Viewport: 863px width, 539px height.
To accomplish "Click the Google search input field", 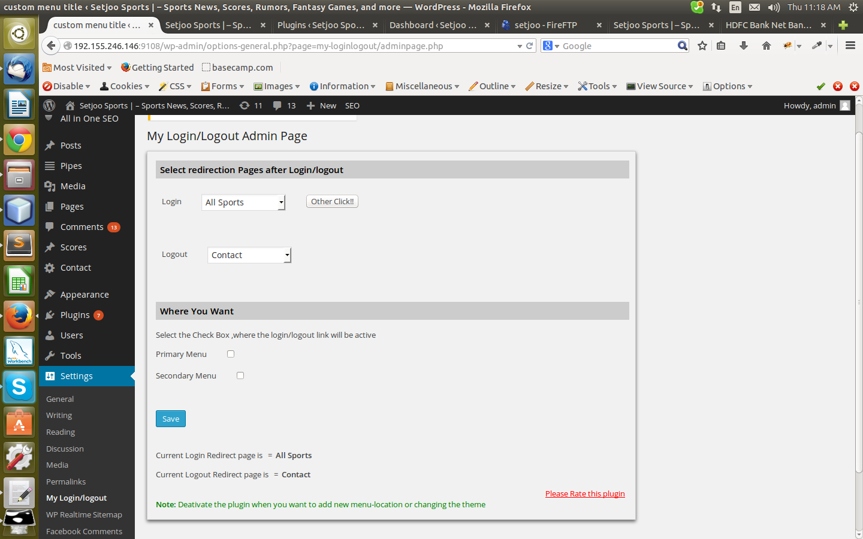I will (x=618, y=46).
